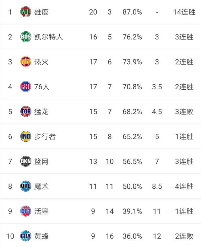The image size is (201, 247).
Task: Click the 76人 team name
Action: [x=42, y=87]
